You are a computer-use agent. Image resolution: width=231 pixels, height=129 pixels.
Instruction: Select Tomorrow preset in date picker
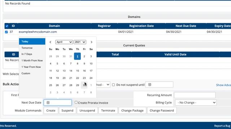coord(32,48)
